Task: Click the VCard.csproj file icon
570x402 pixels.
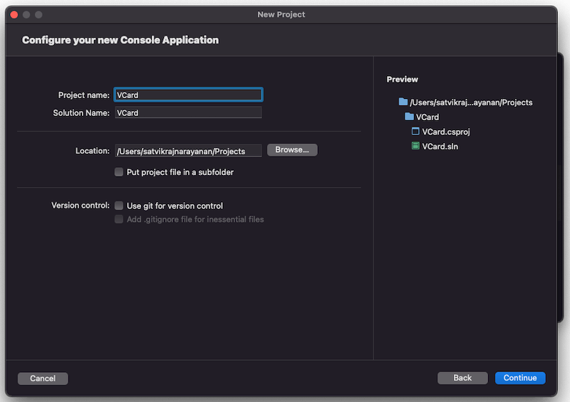Action: coord(415,131)
